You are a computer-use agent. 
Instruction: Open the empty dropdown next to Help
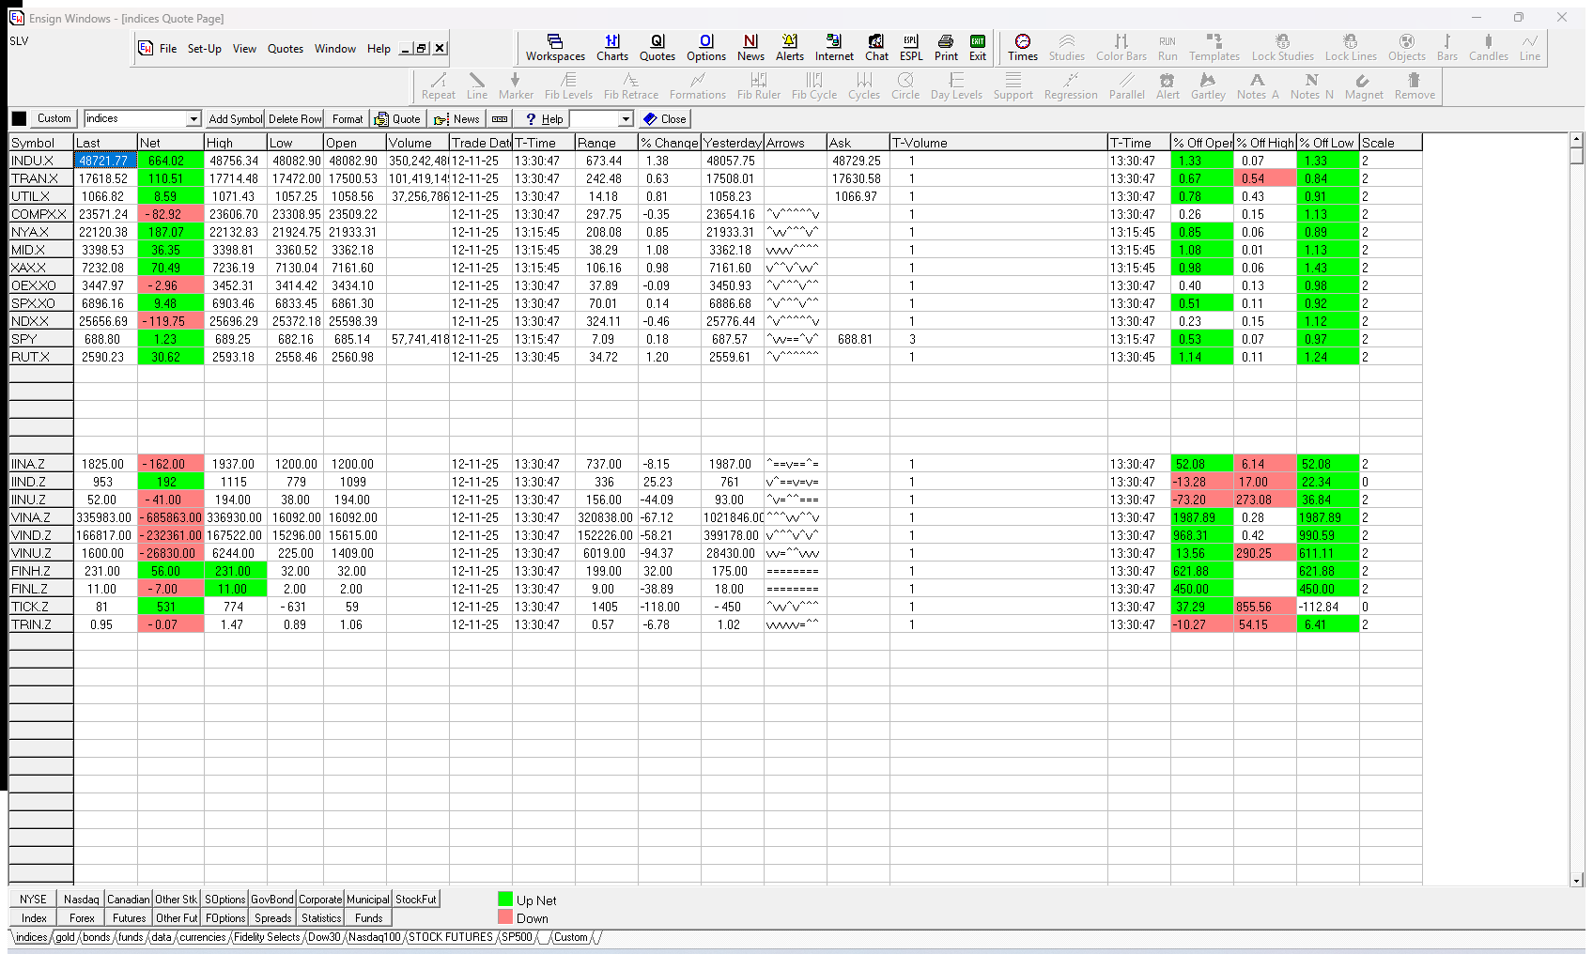pyautogui.click(x=626, y=119)
